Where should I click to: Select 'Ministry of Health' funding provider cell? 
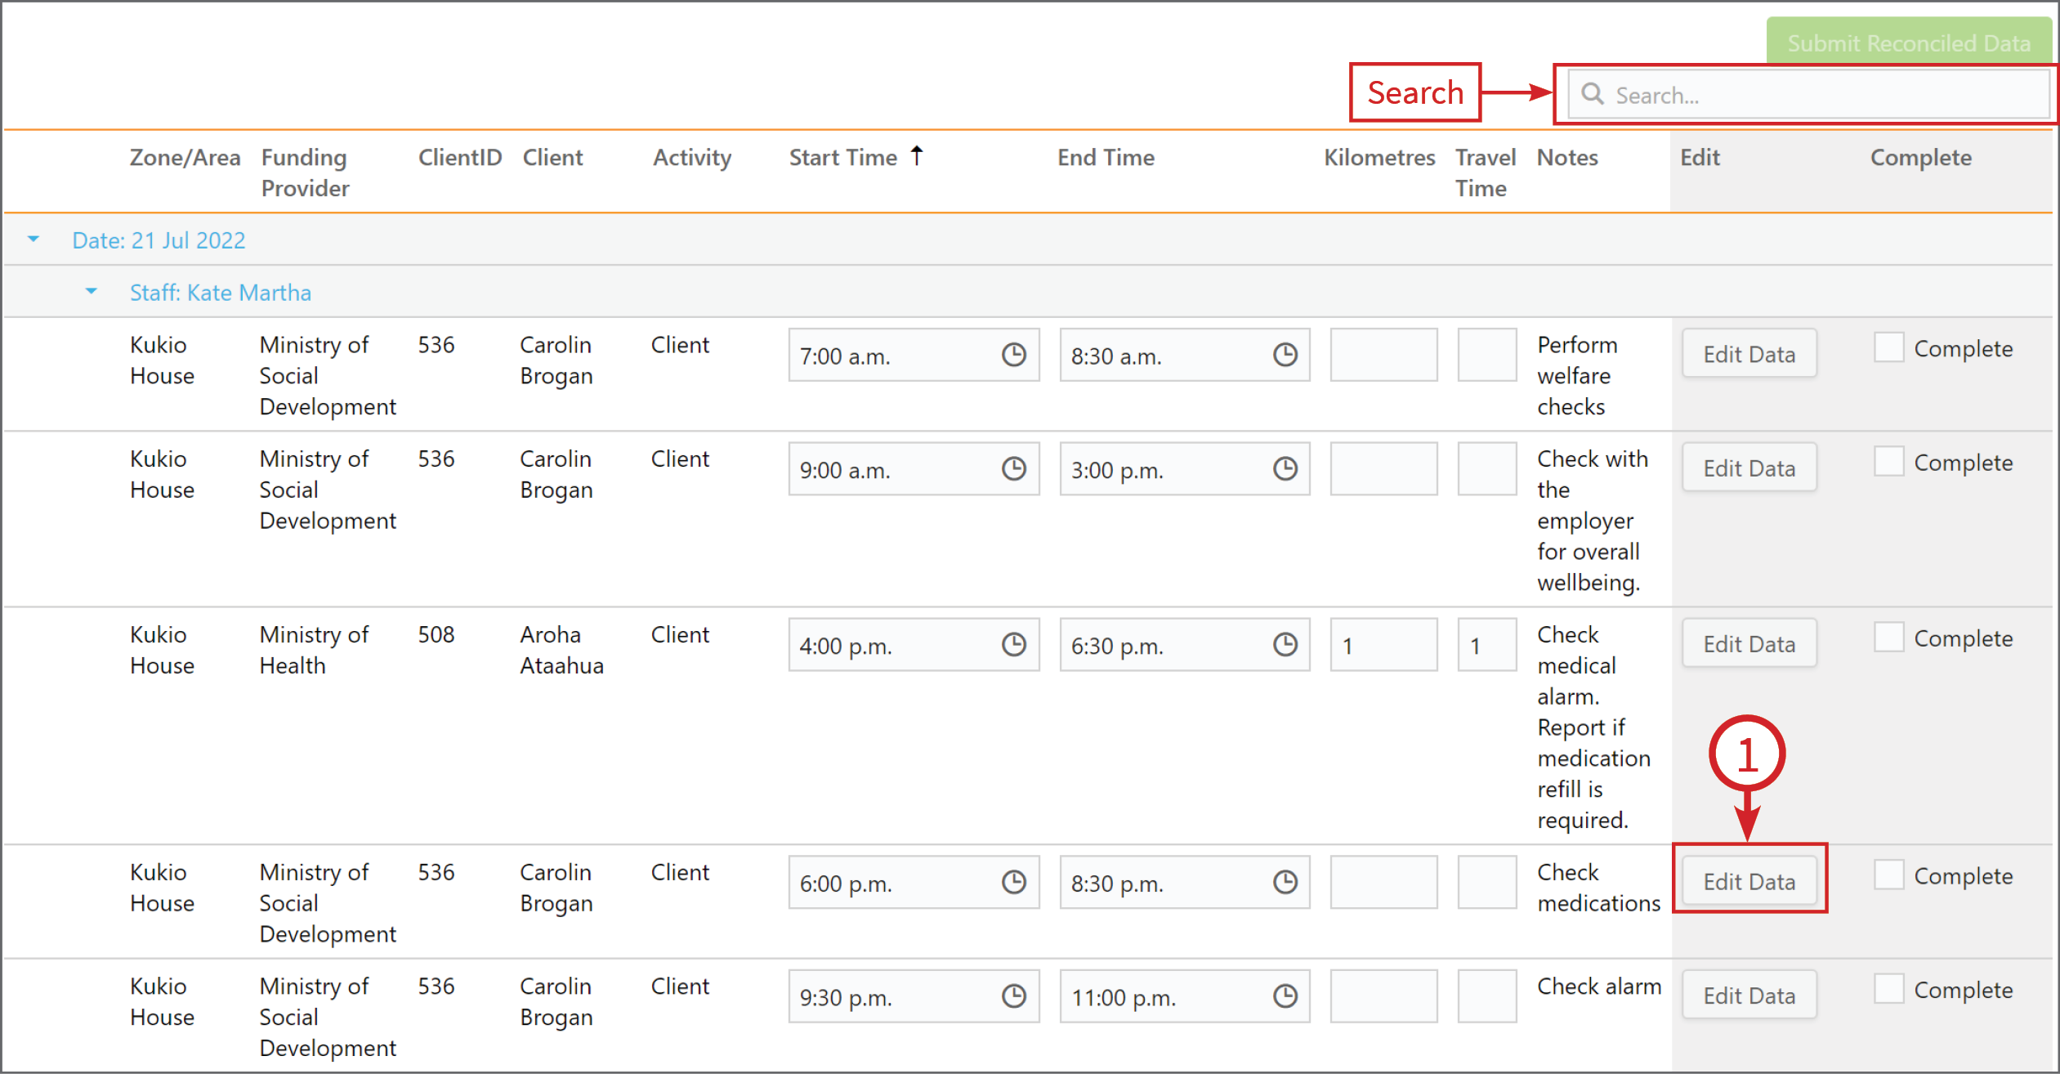click(315, 650)
